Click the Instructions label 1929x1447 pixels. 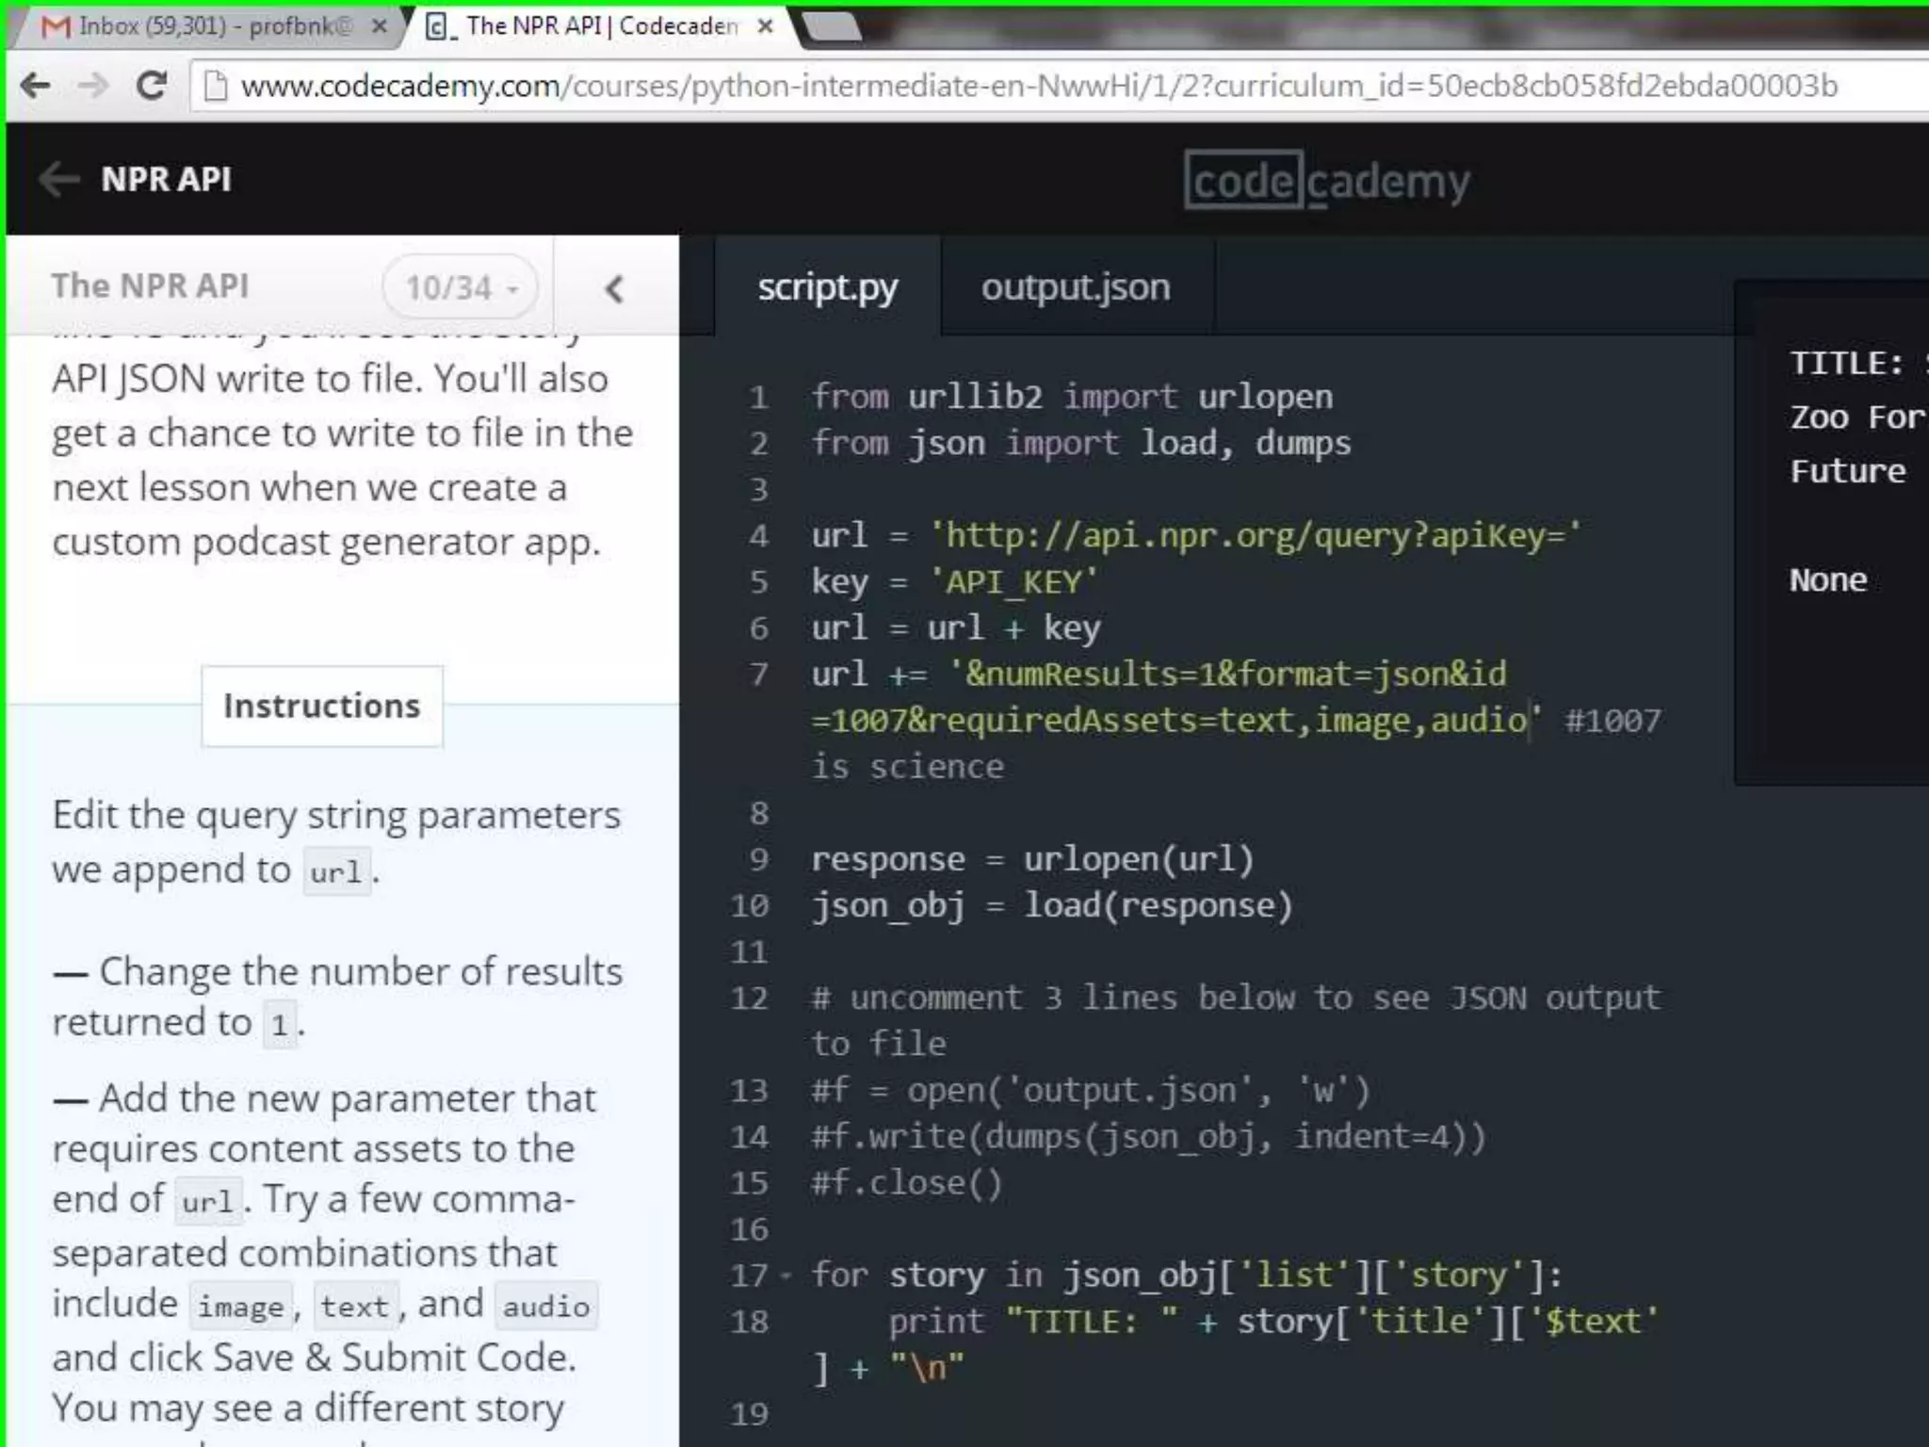point(322,706)
